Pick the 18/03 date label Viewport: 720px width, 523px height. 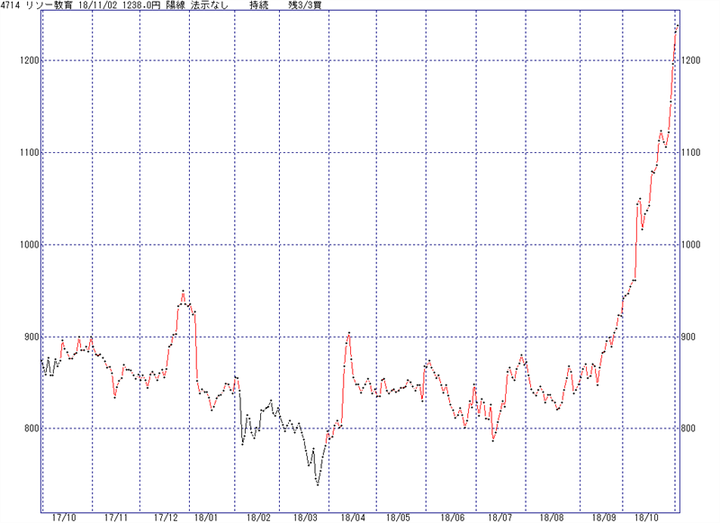tap(305, 518)
